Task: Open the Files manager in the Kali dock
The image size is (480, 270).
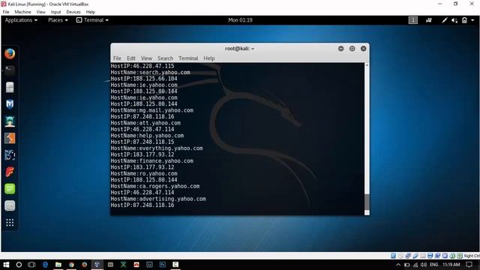Action: [x=10, y=88]
